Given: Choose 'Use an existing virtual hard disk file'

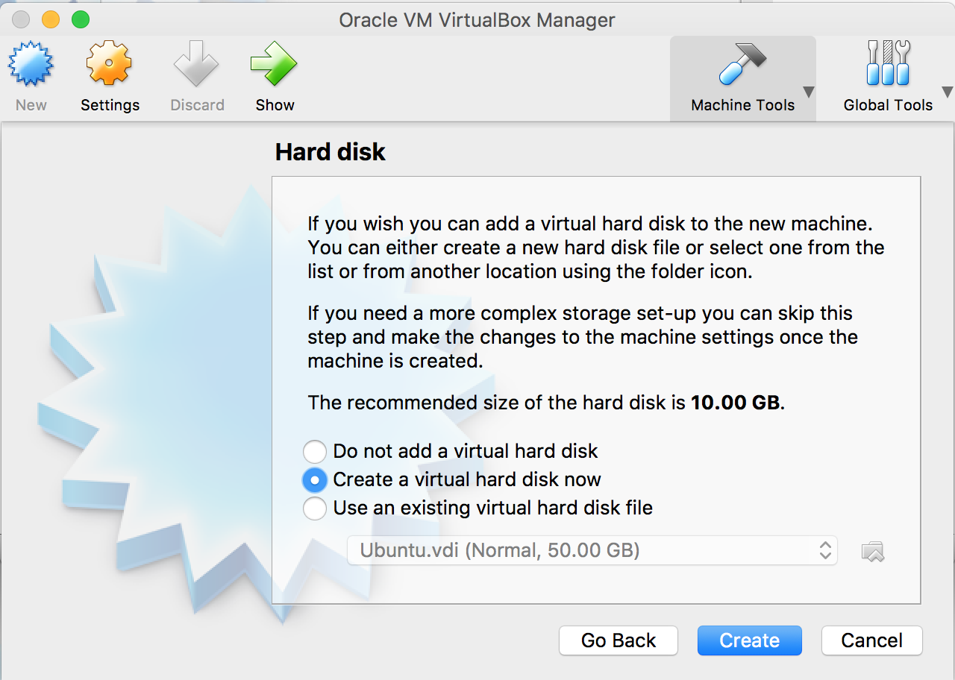Looking at the screenshot, I should [315, 509].
